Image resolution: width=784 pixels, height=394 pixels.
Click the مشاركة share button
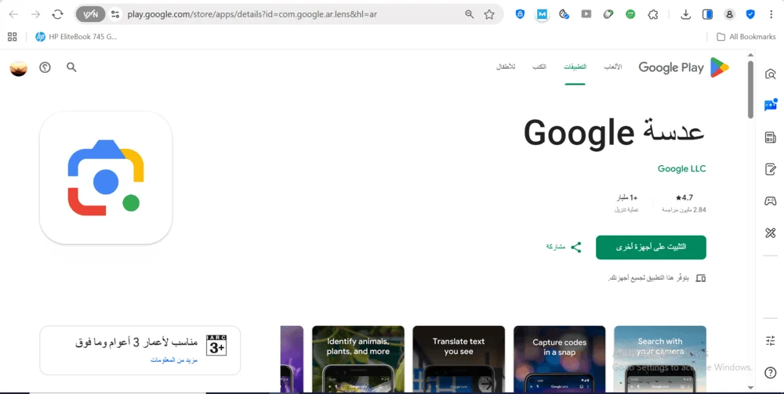point(564,247)
